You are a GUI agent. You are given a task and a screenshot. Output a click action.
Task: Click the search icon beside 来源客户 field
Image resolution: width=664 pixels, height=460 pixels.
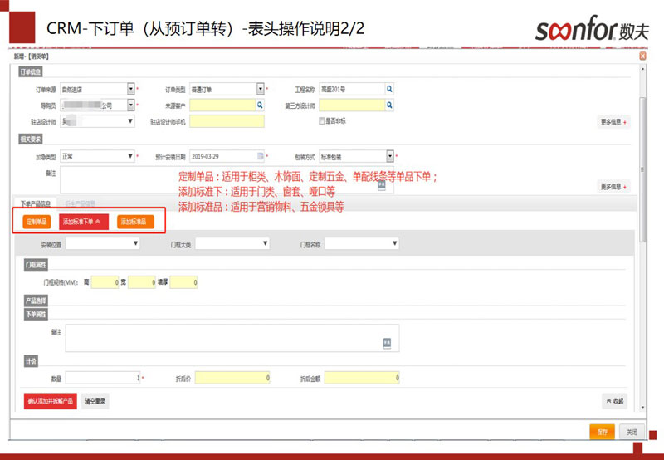(x=259, y=105)
